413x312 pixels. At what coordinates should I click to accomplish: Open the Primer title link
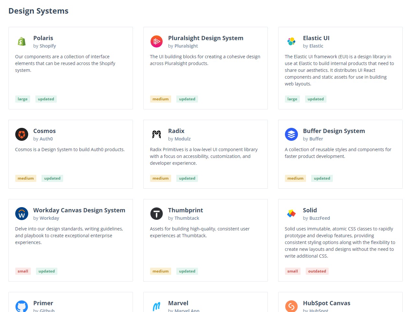(x=43, y=303)
